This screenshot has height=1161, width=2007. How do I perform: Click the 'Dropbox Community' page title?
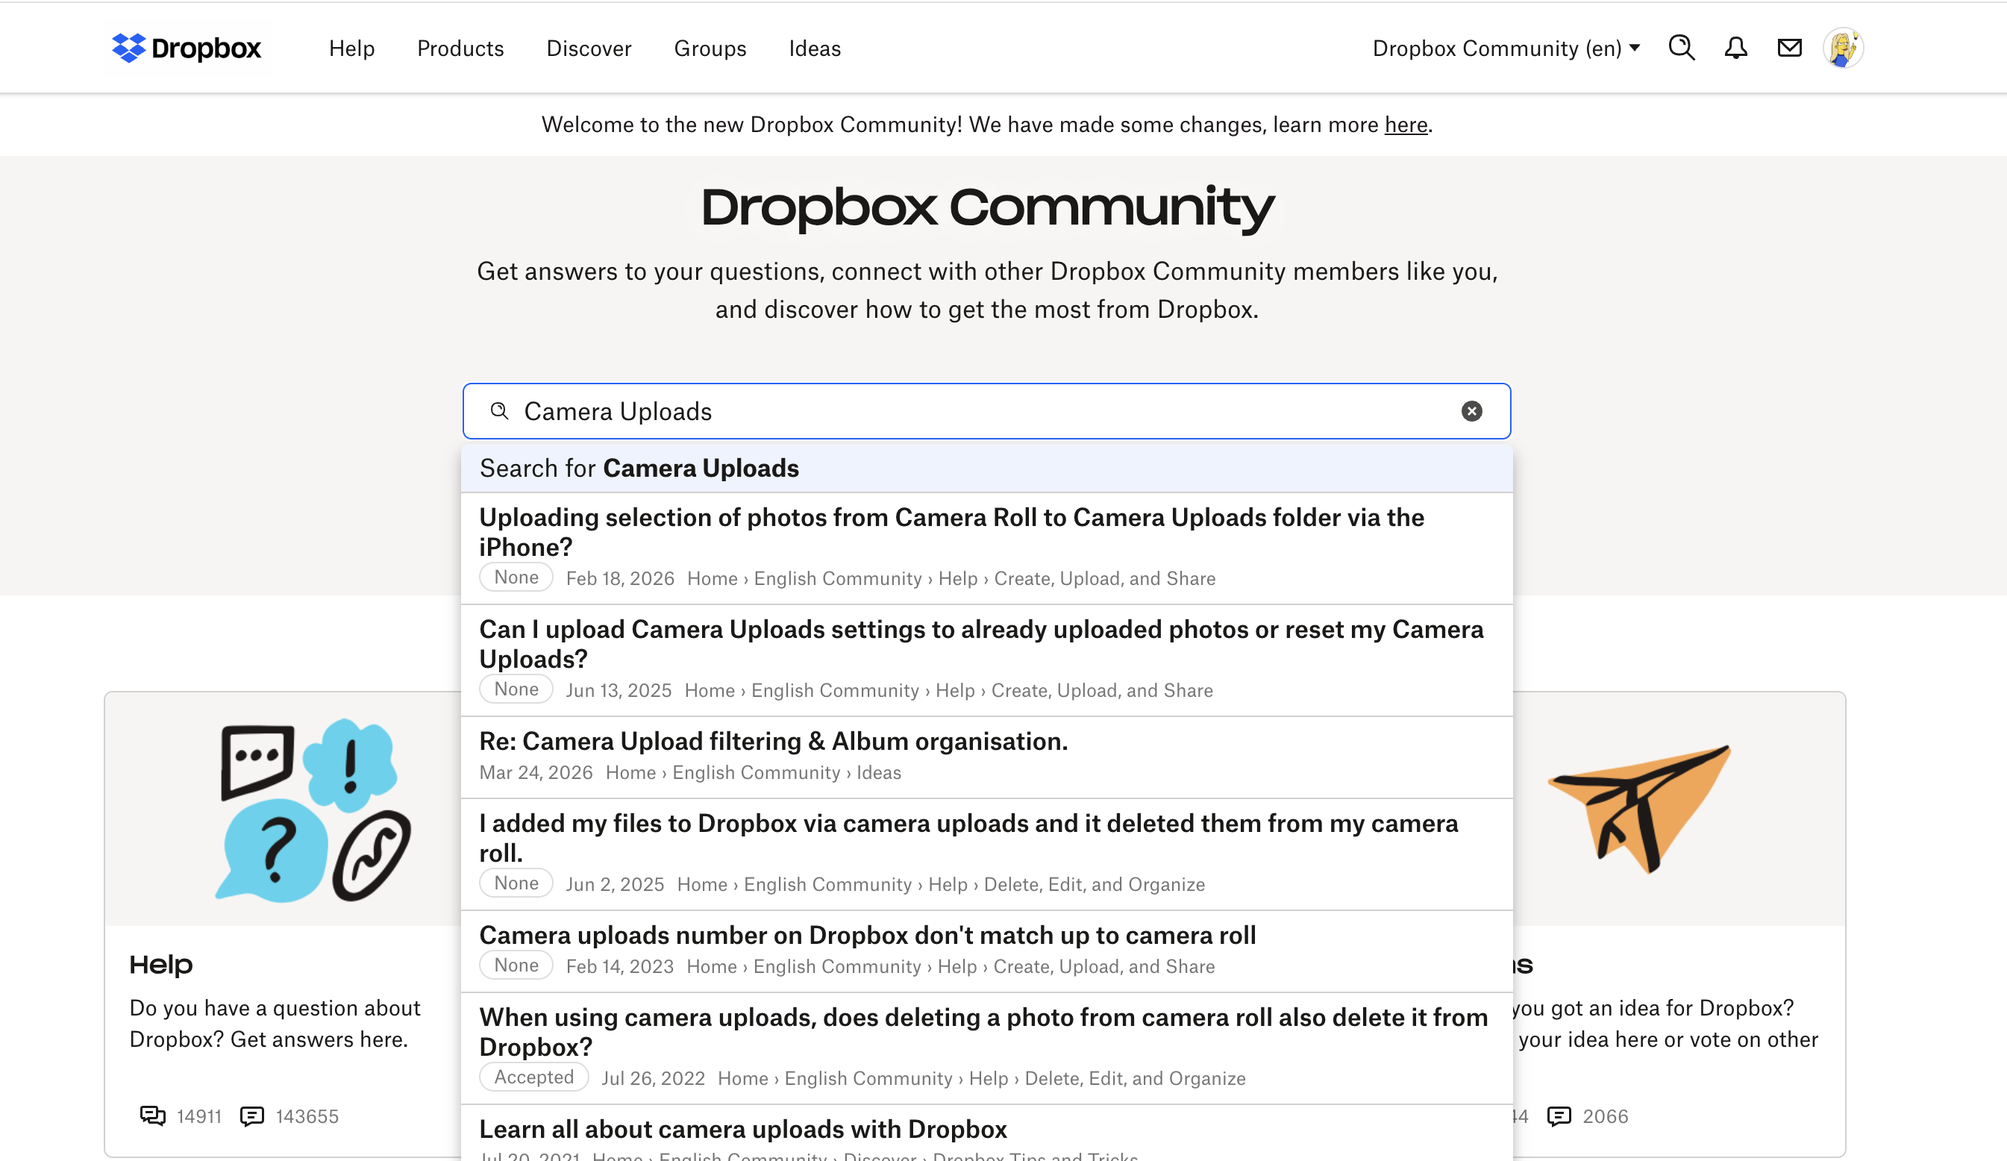pos(988,208)
